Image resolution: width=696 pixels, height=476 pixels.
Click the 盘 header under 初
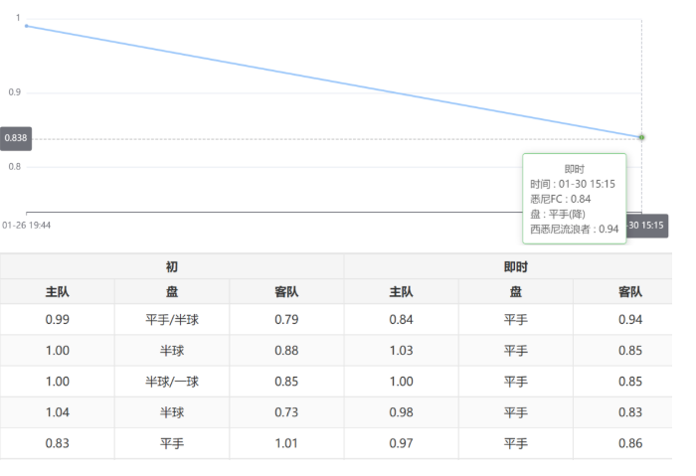click(172, 292)
